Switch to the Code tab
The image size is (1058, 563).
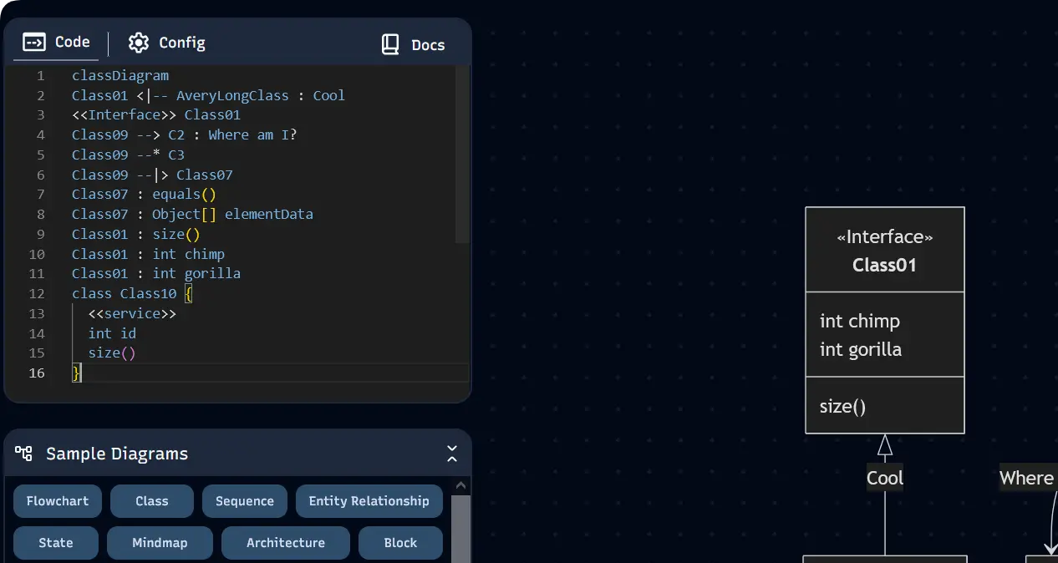pos(57,43)
